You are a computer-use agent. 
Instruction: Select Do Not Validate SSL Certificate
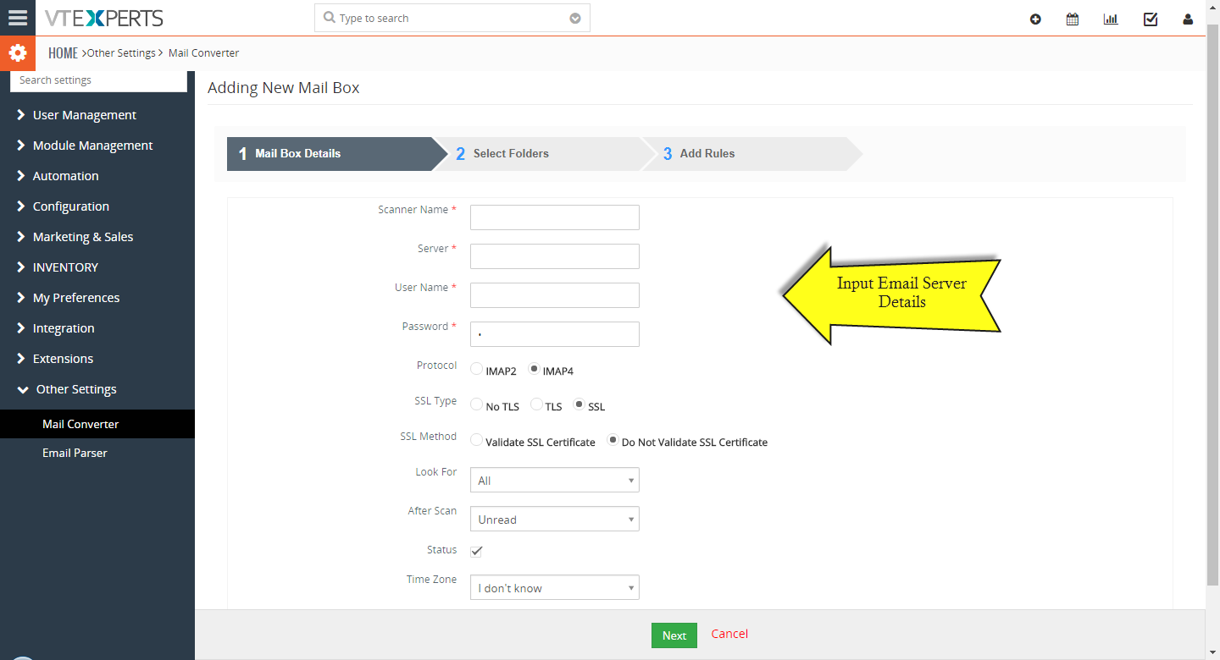tap(613, 440)
